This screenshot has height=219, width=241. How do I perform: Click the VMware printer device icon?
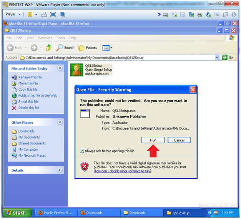tap(199, 15)
